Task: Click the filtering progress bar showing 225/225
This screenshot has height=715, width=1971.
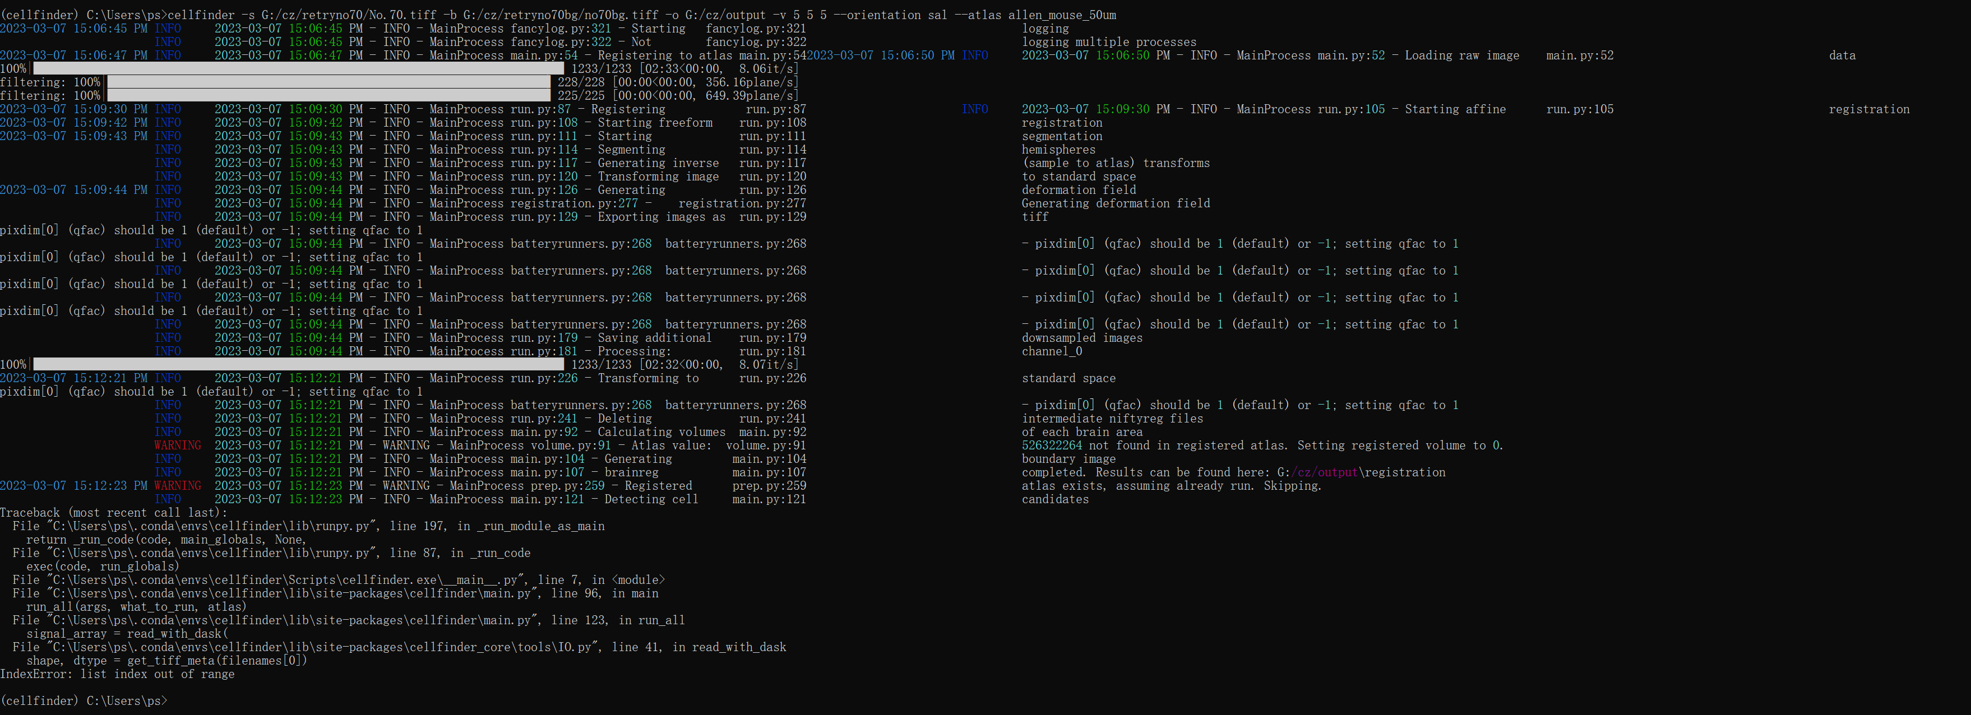Action: pyautogui.click(x=329, y=96)
